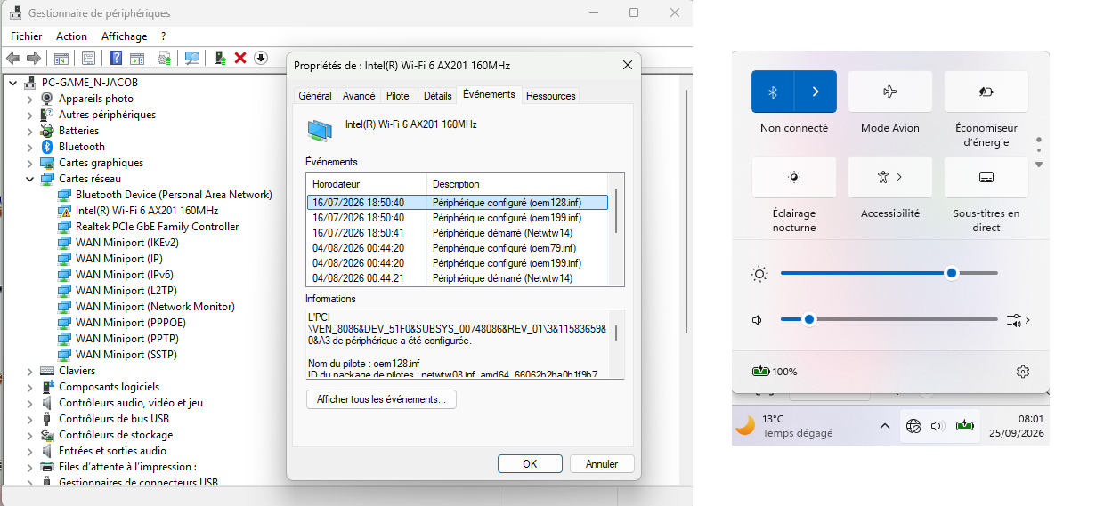
Task: Select Realtek PCIe GbE Family Controller
Action: tap(157, 227)
